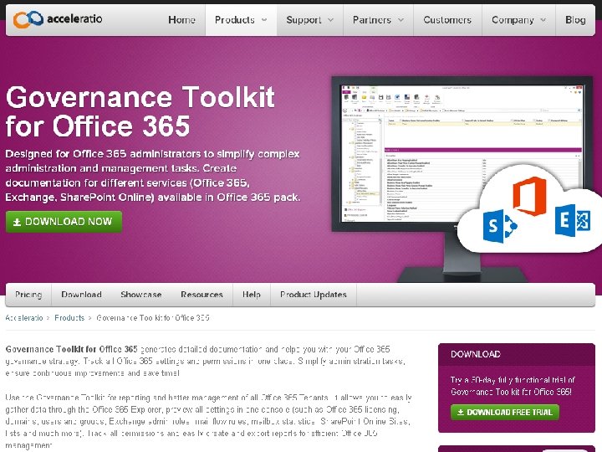602x452 pixels.
Task: Open the Home page
Action: (x=181, y=20)
